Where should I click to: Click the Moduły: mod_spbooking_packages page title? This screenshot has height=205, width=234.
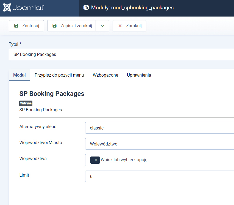point(132,8)
